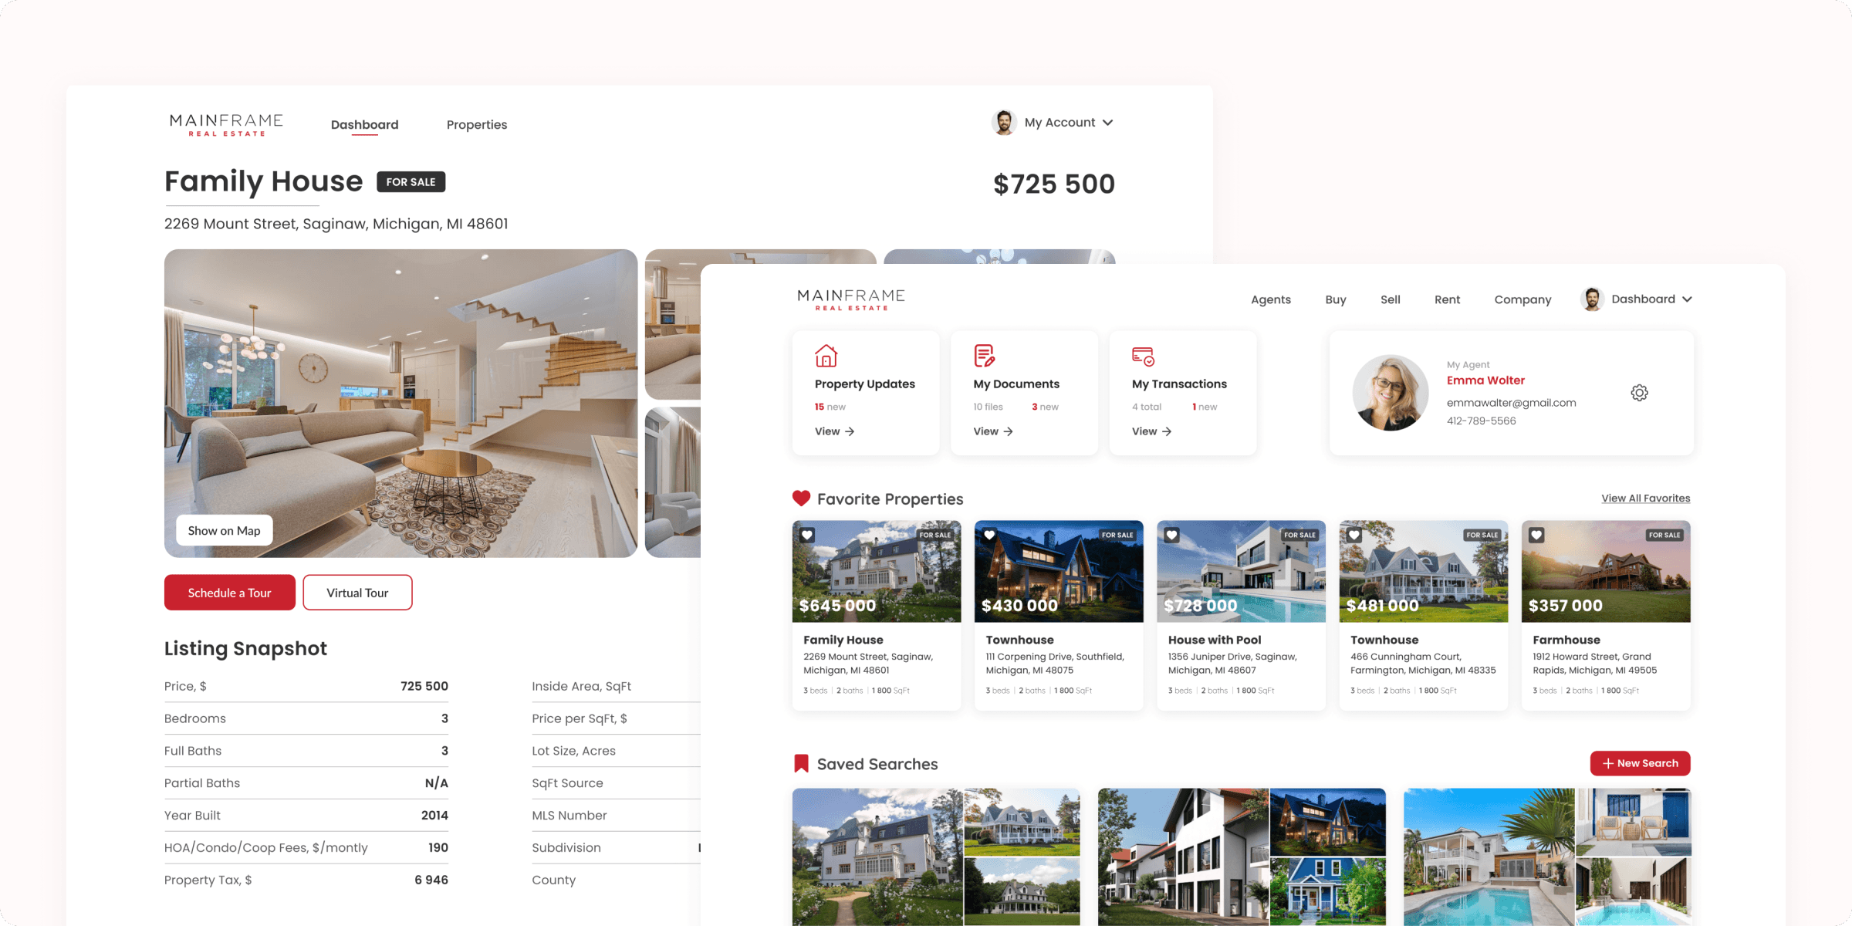This screenshot has height=926, width=1852.
Task: Click View All Favorites link
Action: (1645, 498)
